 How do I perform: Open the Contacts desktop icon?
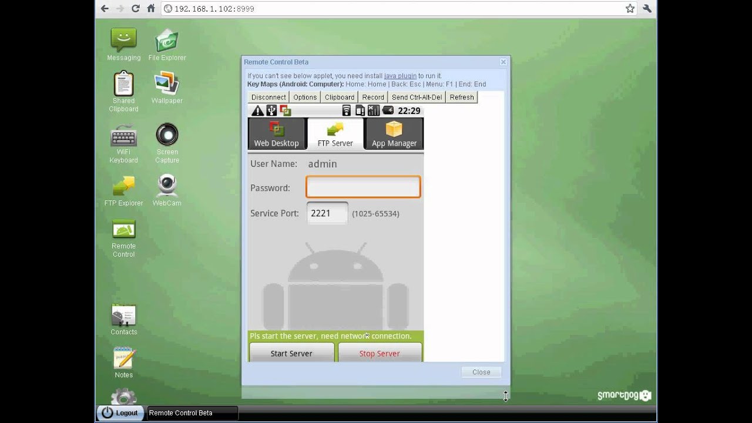pyautogui.click(x=123, y=320)
